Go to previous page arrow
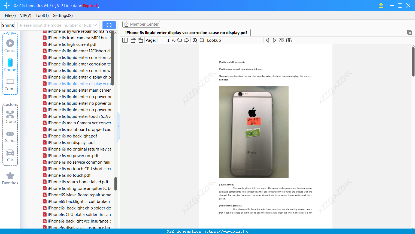The image size is (415, 234). click(179, 40)
